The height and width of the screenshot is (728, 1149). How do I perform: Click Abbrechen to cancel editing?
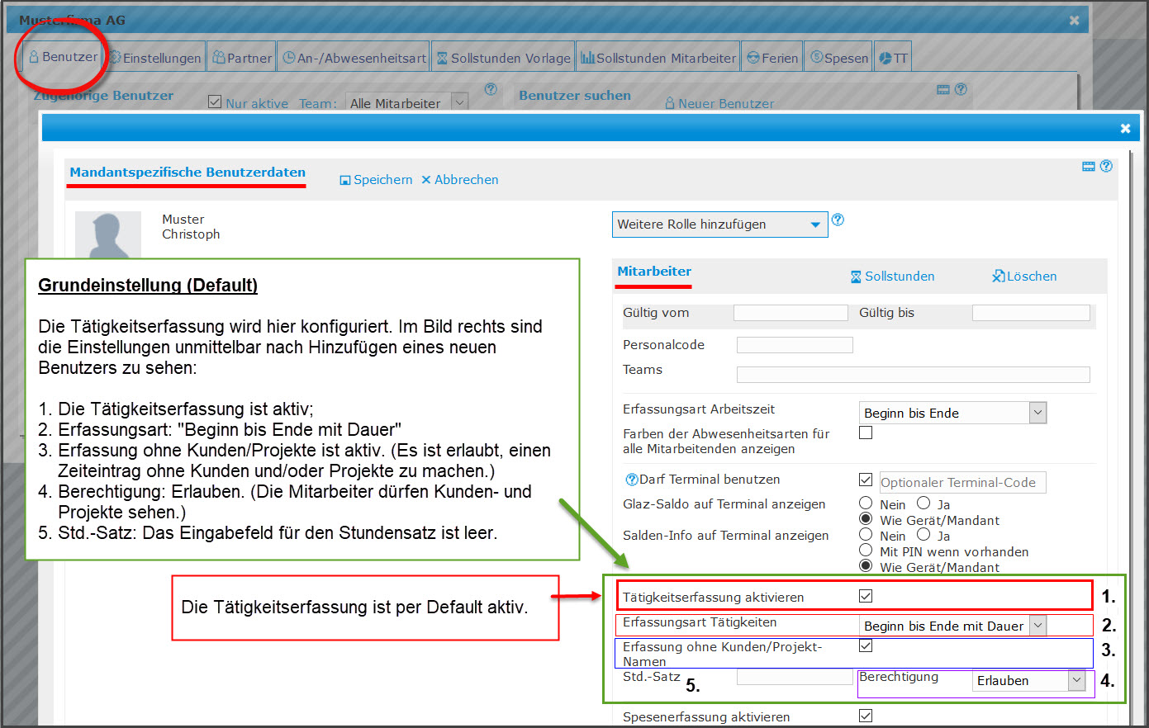click(460, 180)
